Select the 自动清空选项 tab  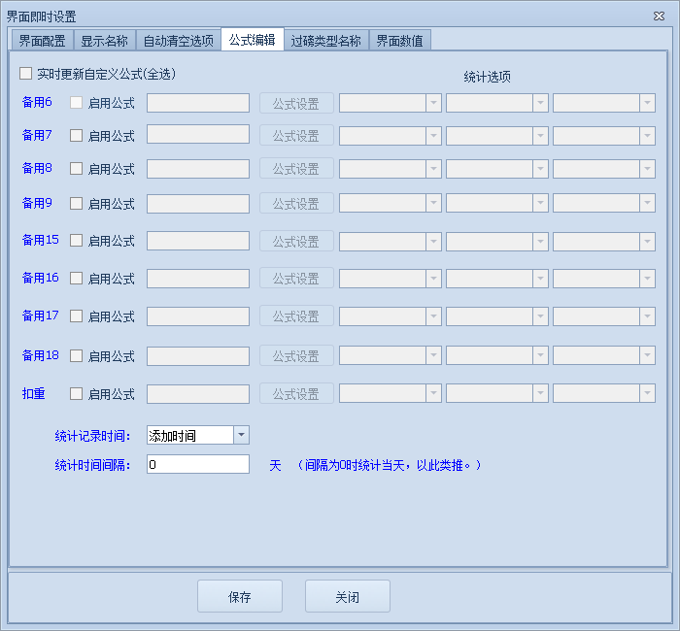click(x=178, y=41)
